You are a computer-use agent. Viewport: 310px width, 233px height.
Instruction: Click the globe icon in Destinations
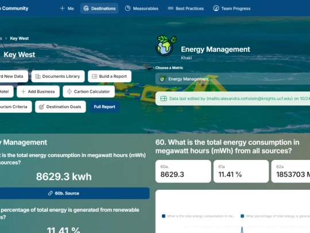(x=86, y=8)
